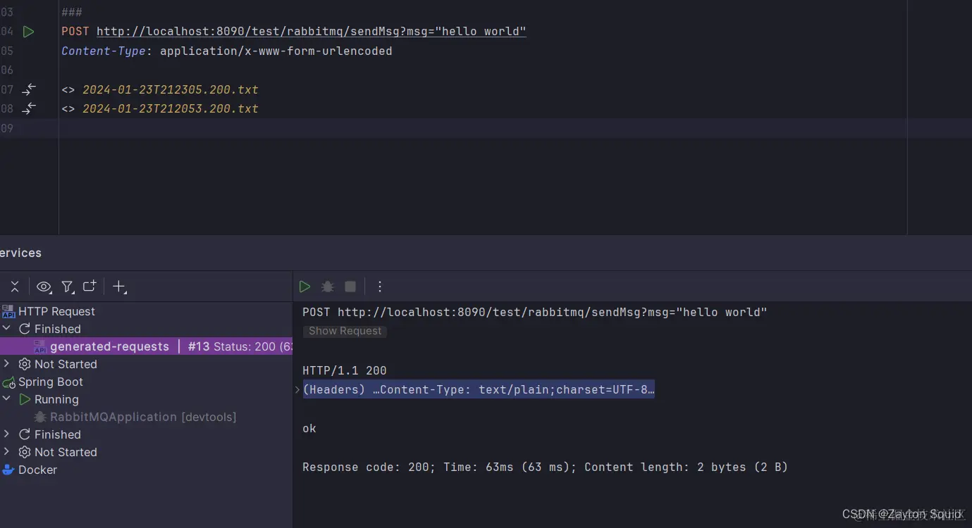This screenshot has width=972, height=528.
Task: Open the View Options eye icon
Action: click(44, 287)
